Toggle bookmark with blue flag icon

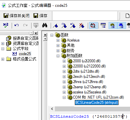[56, 26]
